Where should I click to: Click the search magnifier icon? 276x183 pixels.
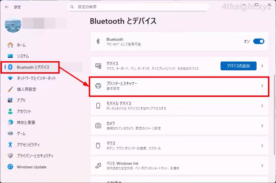click(x=72, y=7)
